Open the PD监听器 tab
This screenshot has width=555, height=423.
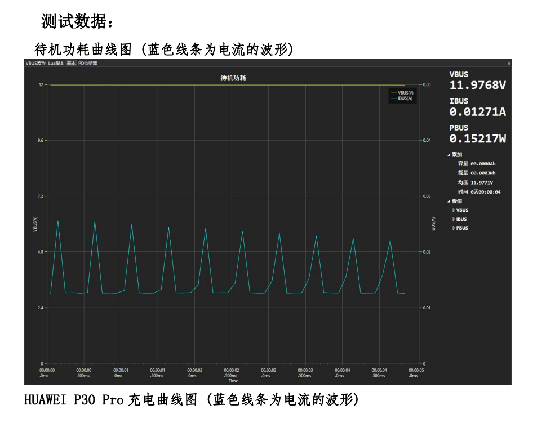(87, 64)
